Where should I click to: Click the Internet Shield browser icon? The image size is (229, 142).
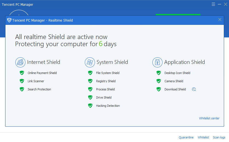tap(20, 62)
